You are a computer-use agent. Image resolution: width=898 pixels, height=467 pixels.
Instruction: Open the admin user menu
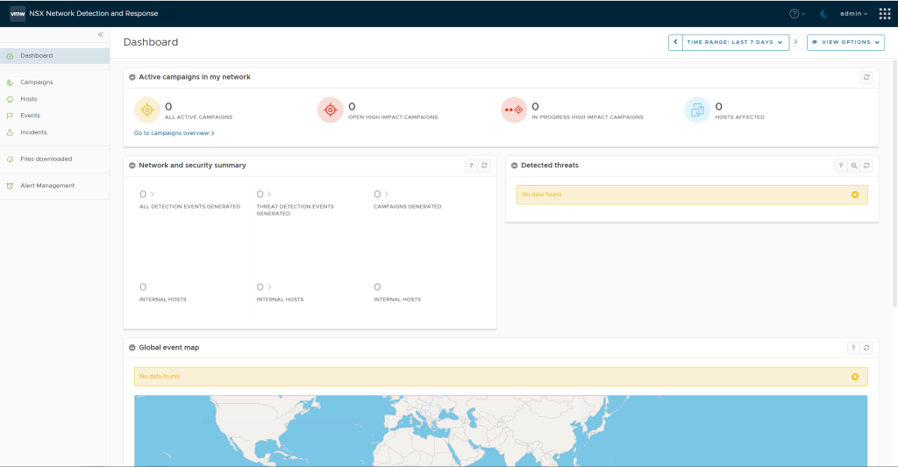pyautogui.click(x=852, y=14)
